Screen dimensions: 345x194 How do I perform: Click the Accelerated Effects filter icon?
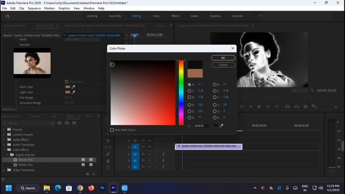[60, 123]
